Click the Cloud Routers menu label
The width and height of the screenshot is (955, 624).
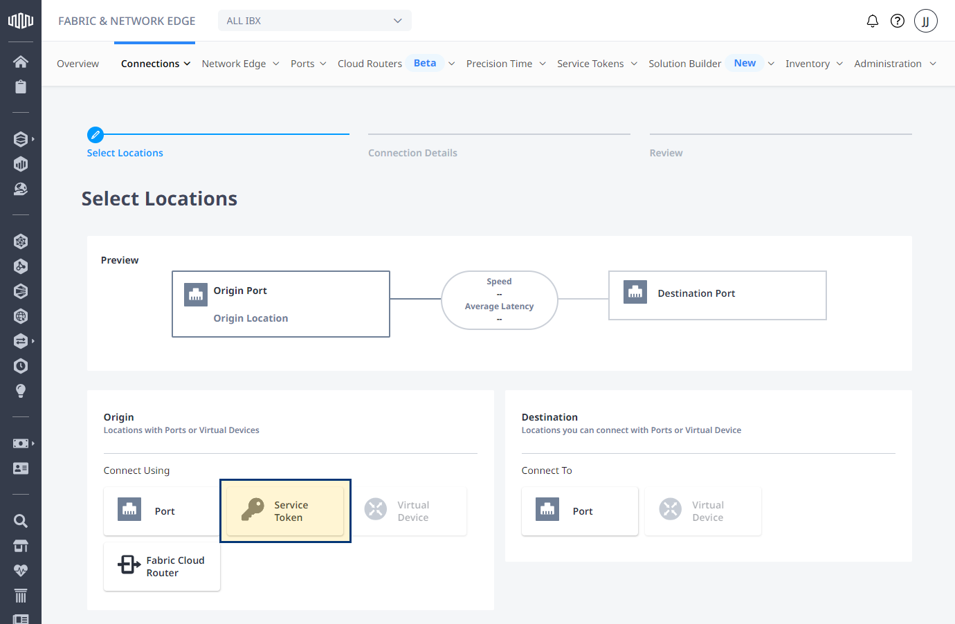click(x=370, y=64)
